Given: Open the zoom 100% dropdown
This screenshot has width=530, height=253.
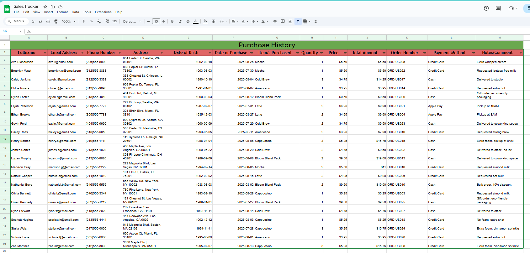Looking at the screenshot, I should click(69, 21).
